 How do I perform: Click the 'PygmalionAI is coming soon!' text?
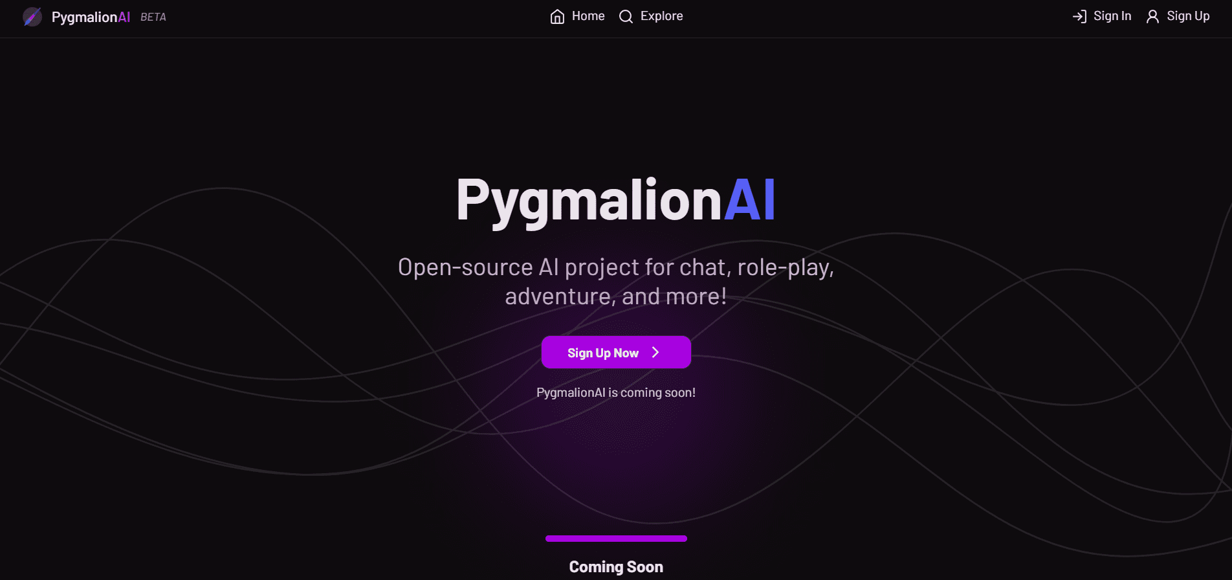(x=616, y=392)
